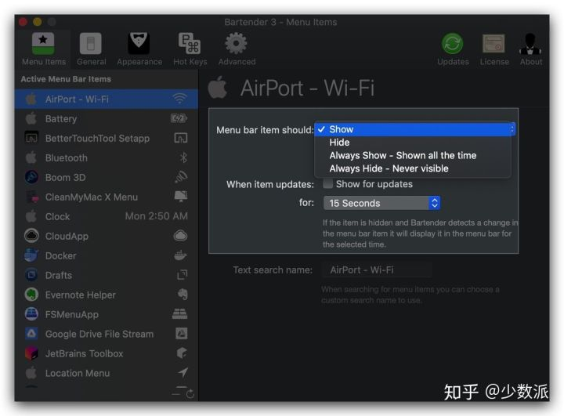
Task: Open the Appearance preferences tab
Action: [139, 49]
